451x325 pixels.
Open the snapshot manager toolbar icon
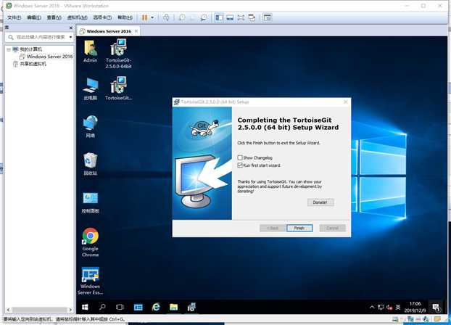[x=204, y=18]
